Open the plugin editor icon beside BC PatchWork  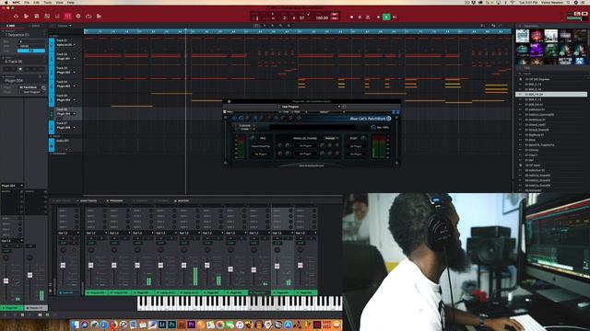point(43,87)
